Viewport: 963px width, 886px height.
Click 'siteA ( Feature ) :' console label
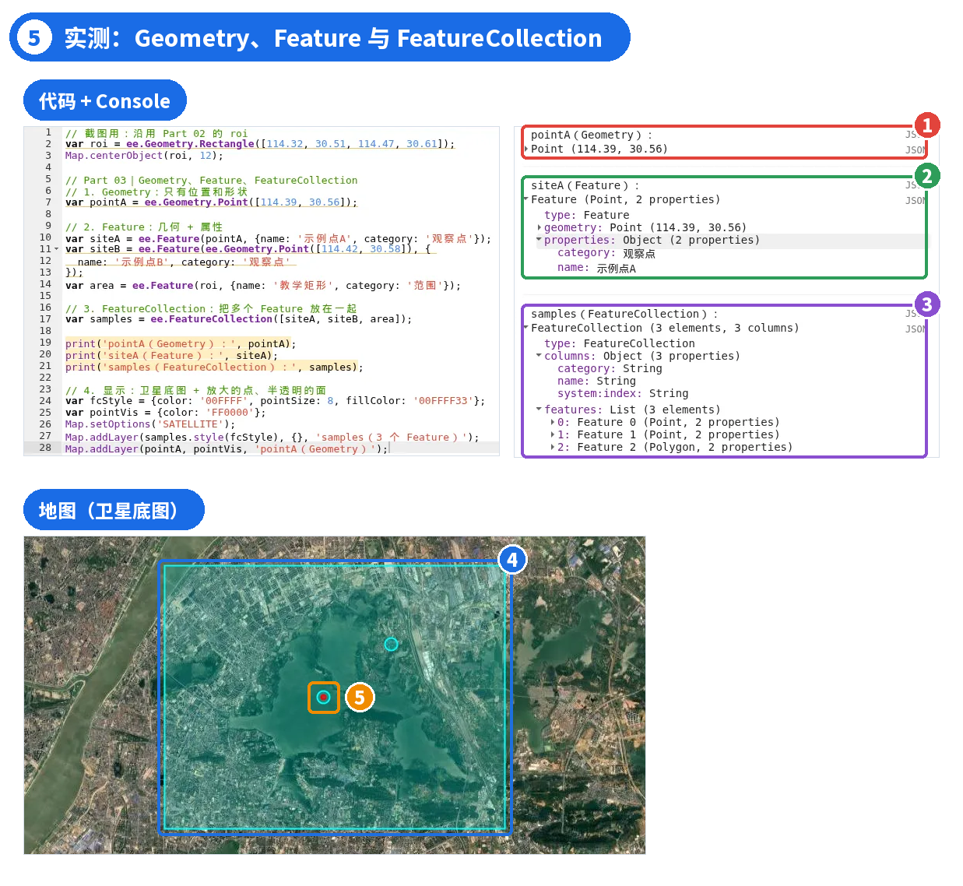tap(585, 185)
